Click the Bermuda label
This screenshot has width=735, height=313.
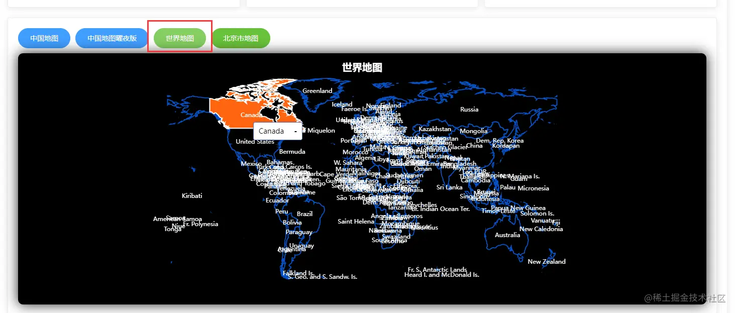point(292,152)
